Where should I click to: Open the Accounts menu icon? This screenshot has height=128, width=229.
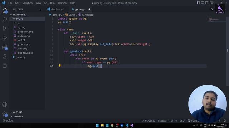click(x=5, y=105)
